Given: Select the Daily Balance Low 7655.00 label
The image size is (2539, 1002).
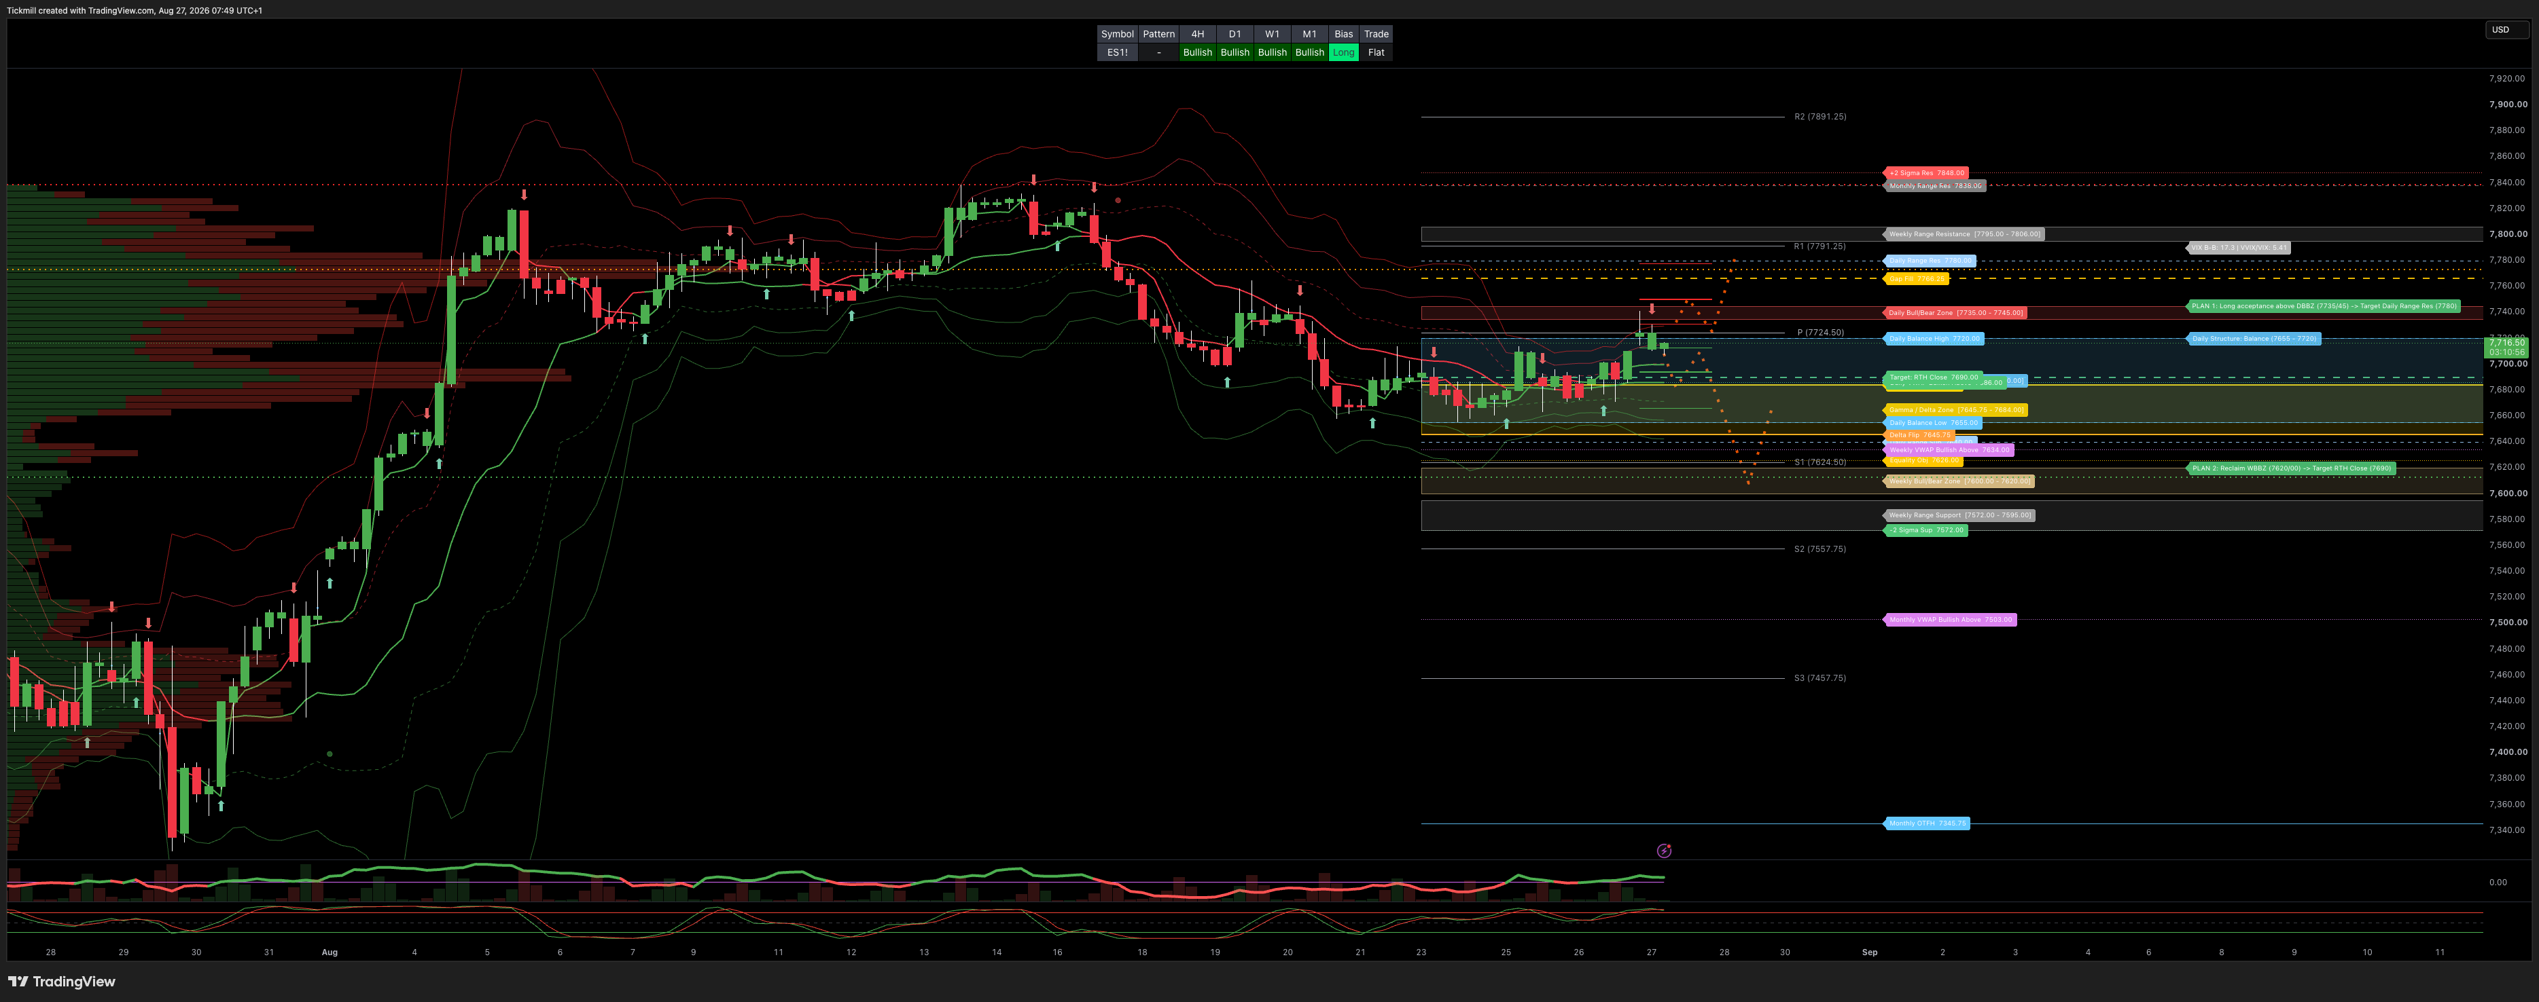Looking at the screenshot, I should pos(1933,423).
